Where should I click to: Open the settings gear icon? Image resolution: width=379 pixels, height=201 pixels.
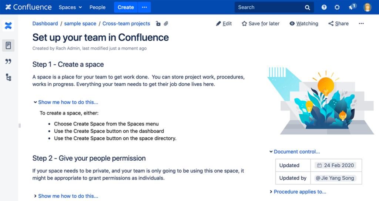337,7
